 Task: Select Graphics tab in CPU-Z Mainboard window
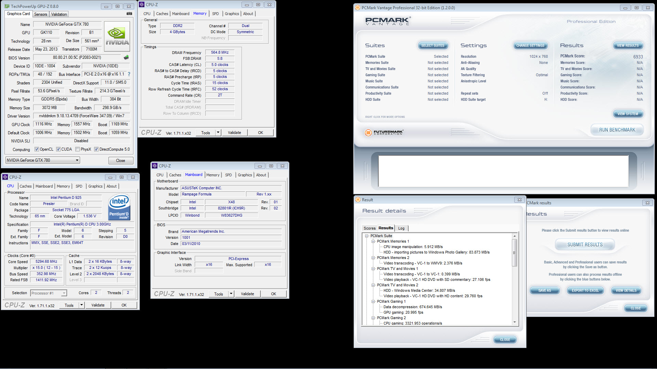point(245,175)
